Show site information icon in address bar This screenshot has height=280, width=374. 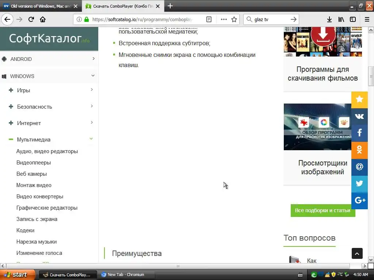click(79, 19)
